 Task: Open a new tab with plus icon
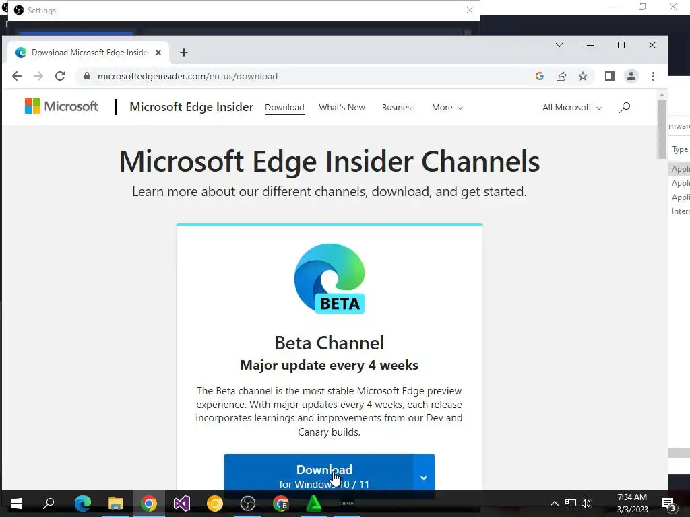click(x=184, y=53)
